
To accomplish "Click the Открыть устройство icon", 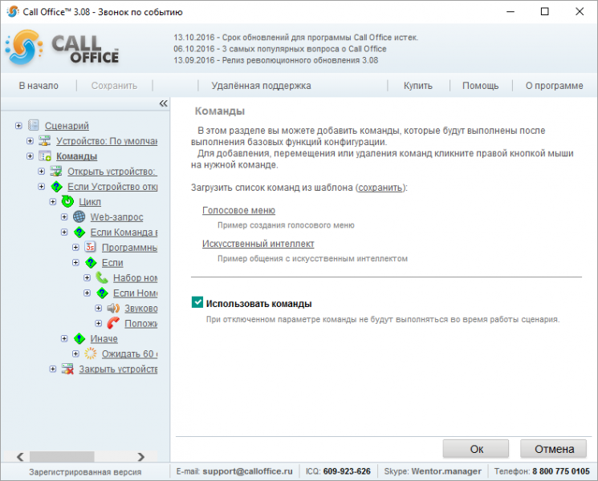I will pyautogui.click(x=56, y=171).
